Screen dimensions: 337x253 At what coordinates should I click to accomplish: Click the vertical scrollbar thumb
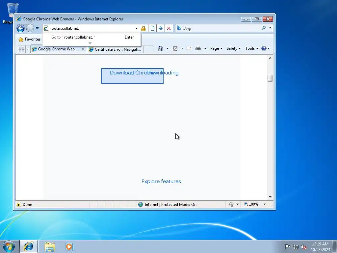point(270,78)
